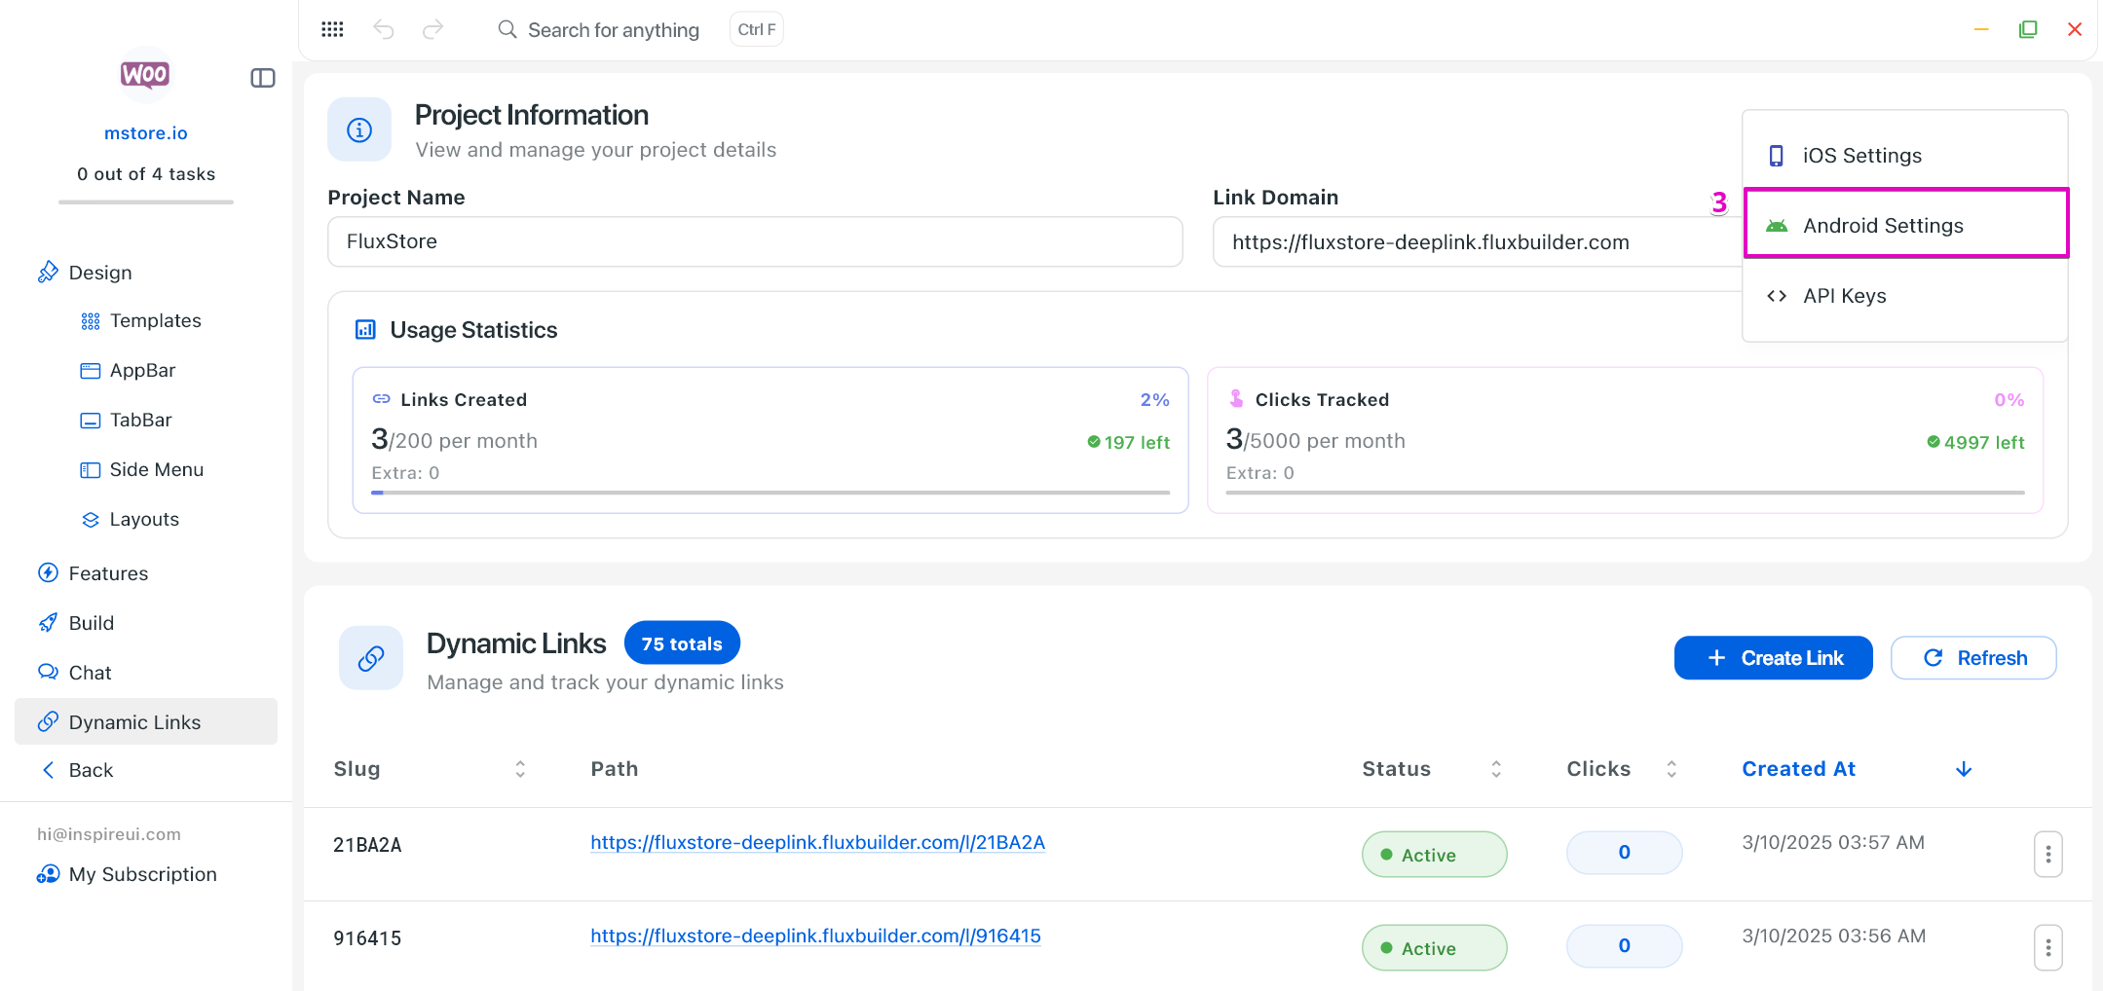
Task: Sort the table by Status column
Action: [1496, 769]
